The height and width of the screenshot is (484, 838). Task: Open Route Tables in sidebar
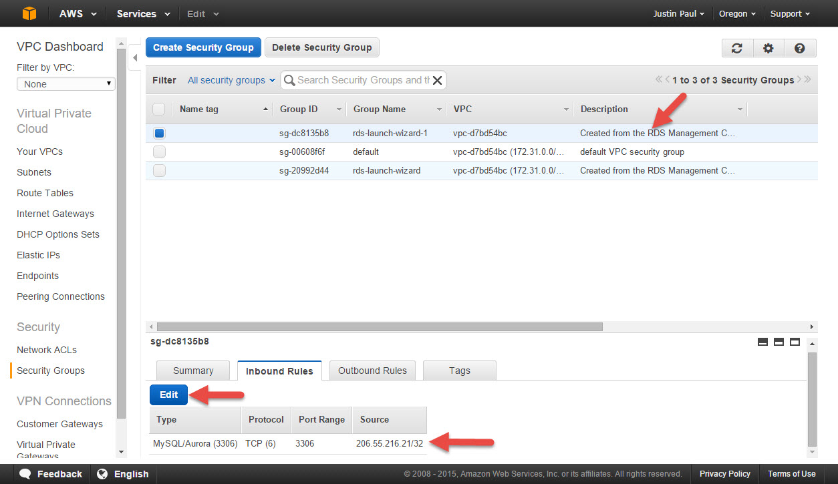tap(45, 193)
